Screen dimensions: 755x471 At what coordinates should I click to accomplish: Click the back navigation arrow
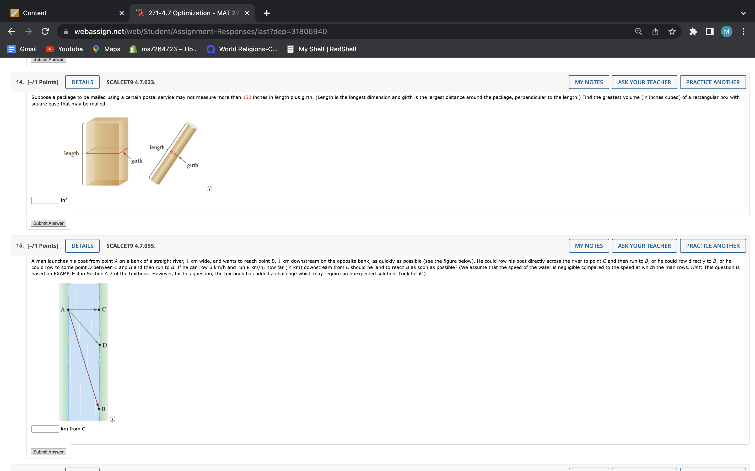point(12,31)
